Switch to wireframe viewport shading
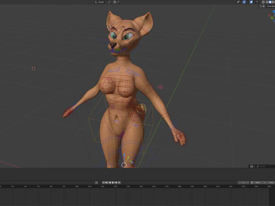The height and width of the screenshot is (206, 275). (x=267, y=2)
